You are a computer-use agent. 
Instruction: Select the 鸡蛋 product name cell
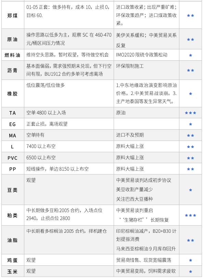click(13, 260)
